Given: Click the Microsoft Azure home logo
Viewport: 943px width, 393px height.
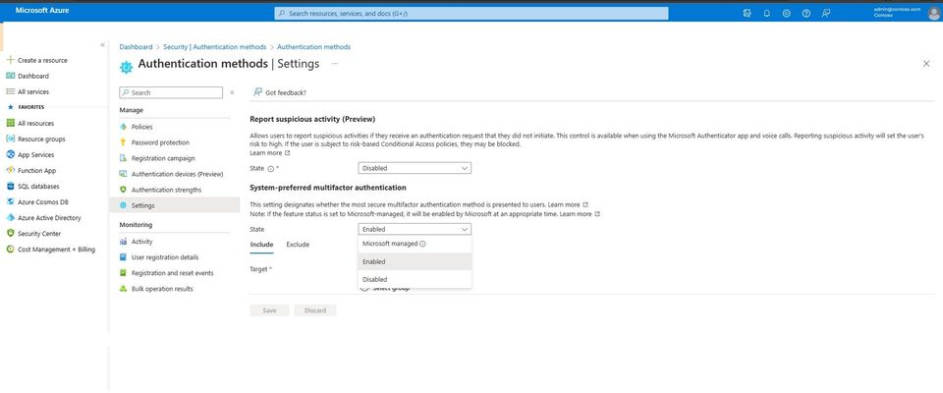Looking at the screenshot, I should pos(42,10).
